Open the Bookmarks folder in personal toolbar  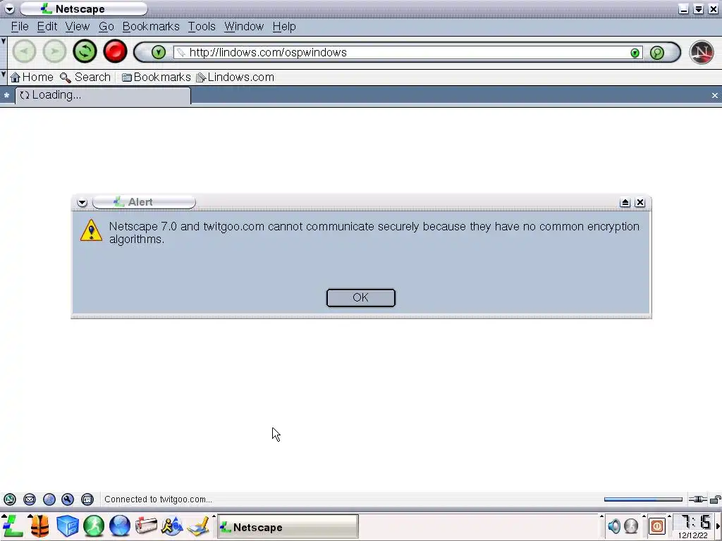(157, 77)
